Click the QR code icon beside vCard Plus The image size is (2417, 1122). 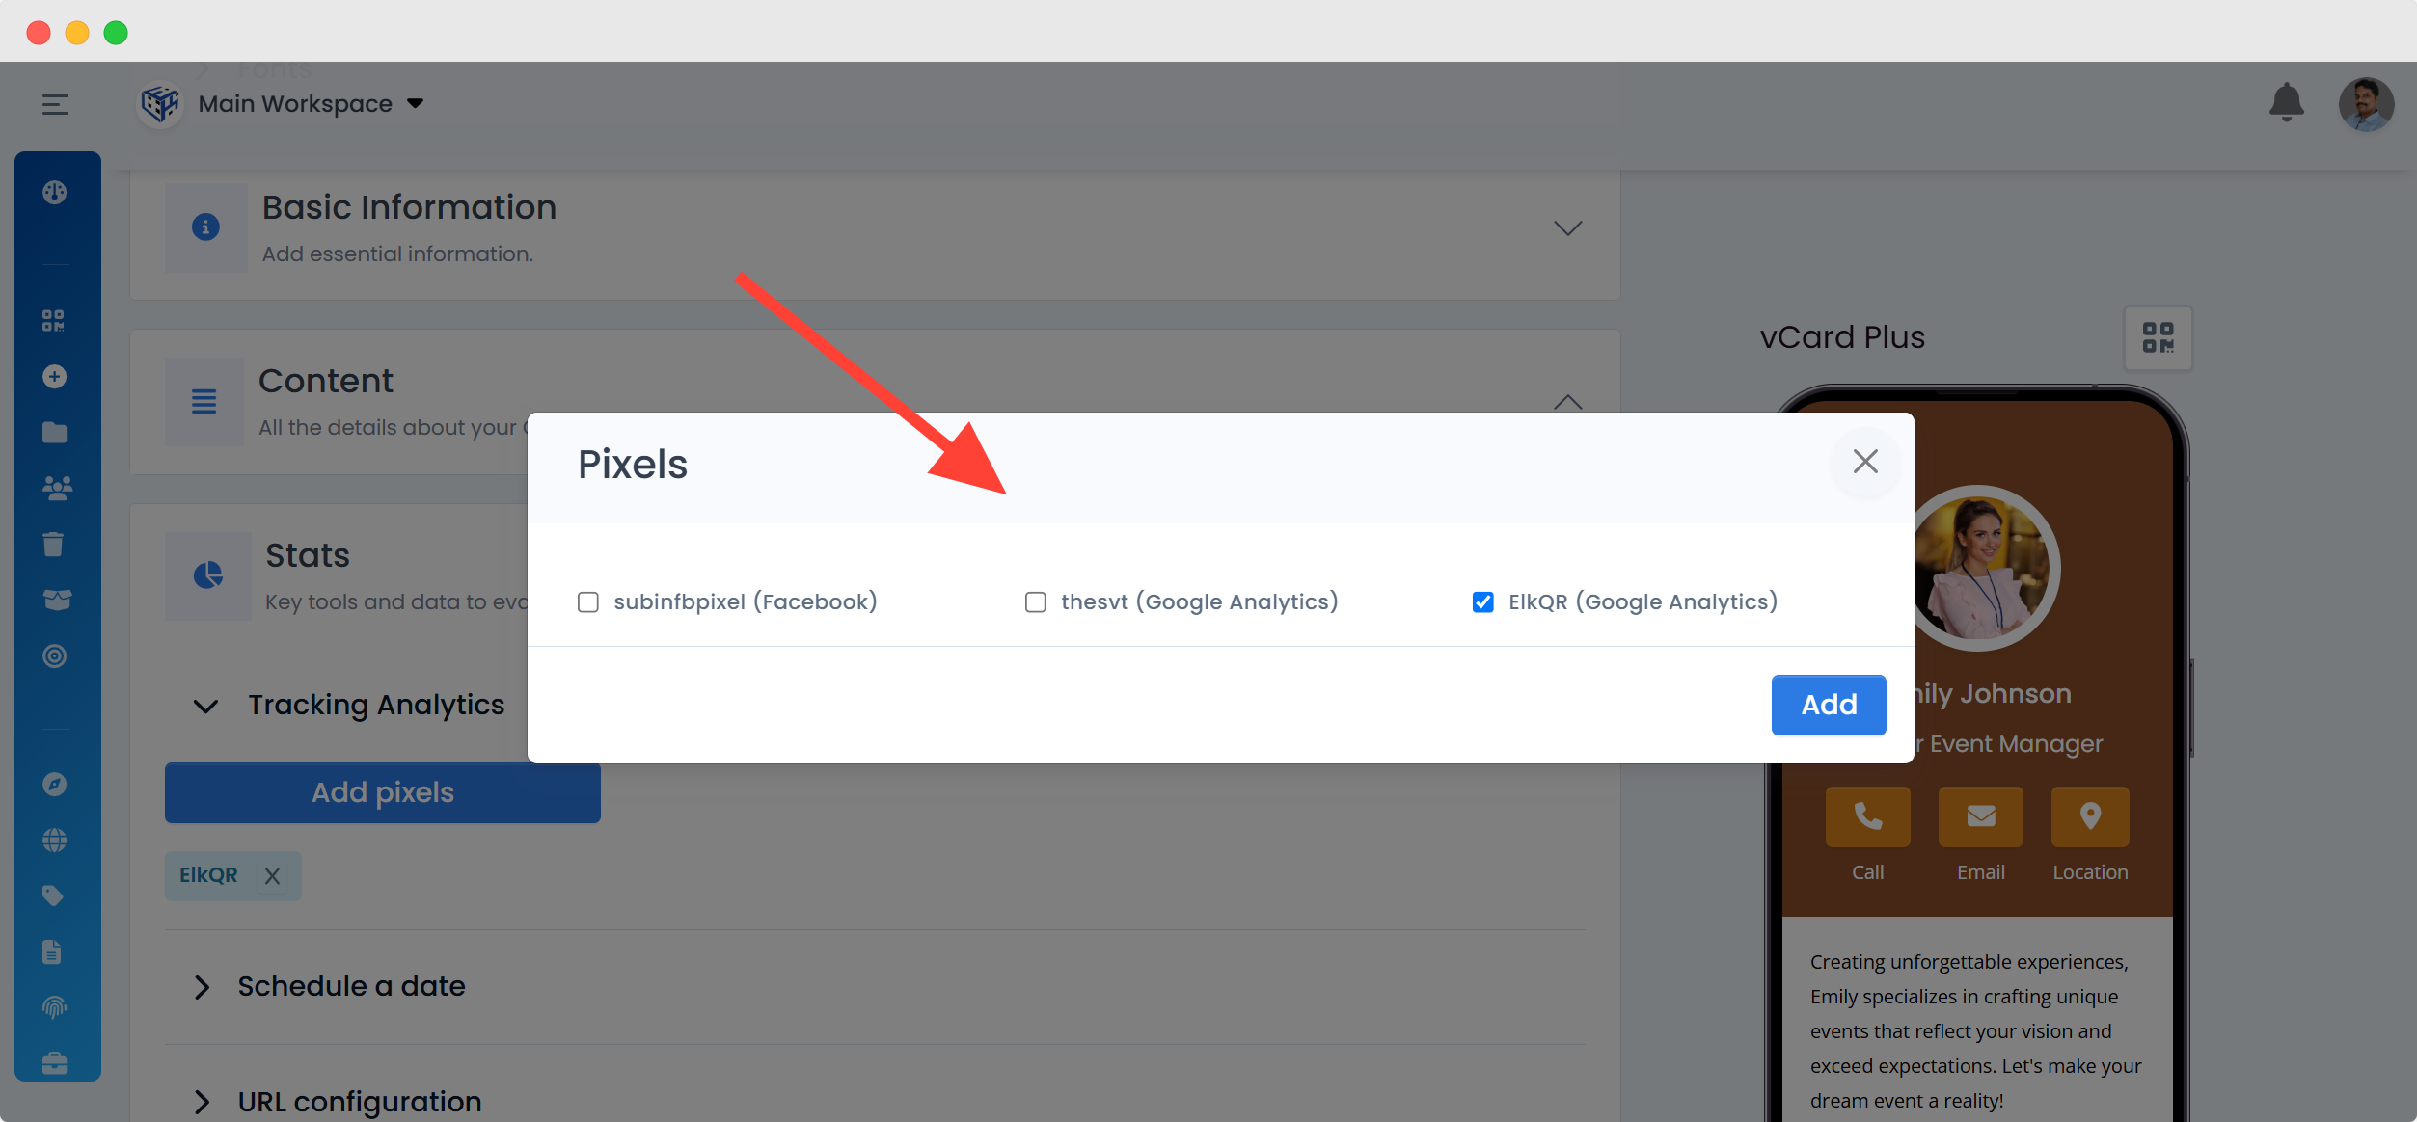click(2158, 338)
